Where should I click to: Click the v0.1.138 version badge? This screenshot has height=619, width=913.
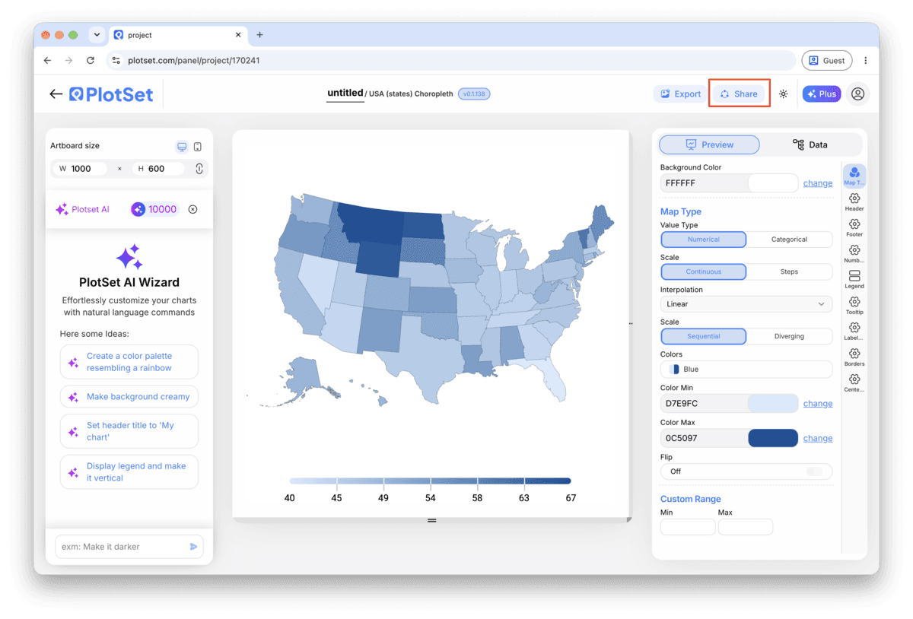(x=474, y=94)
